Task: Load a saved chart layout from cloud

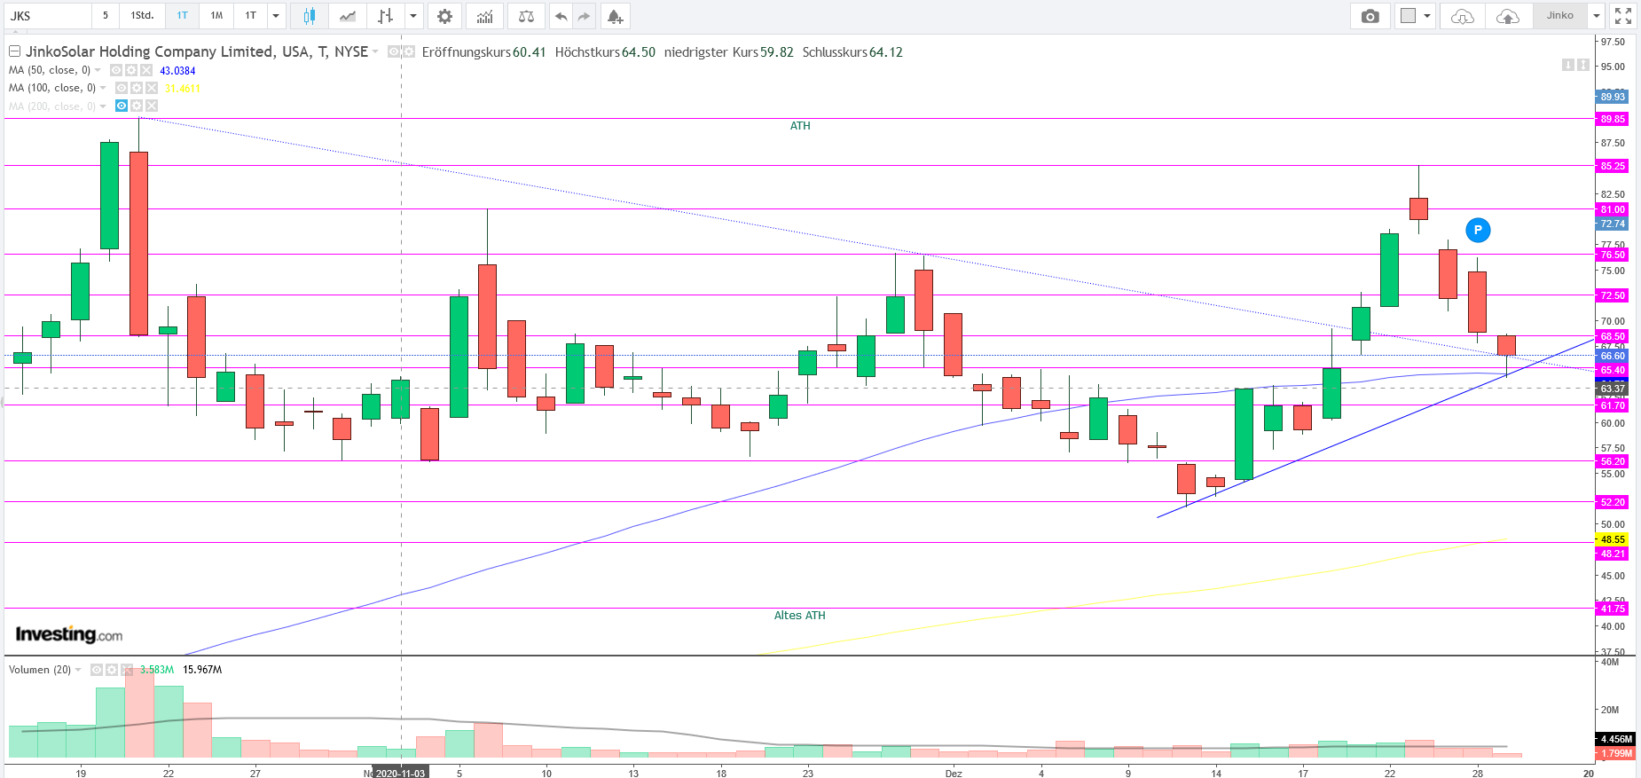Action: (1463, 16)
